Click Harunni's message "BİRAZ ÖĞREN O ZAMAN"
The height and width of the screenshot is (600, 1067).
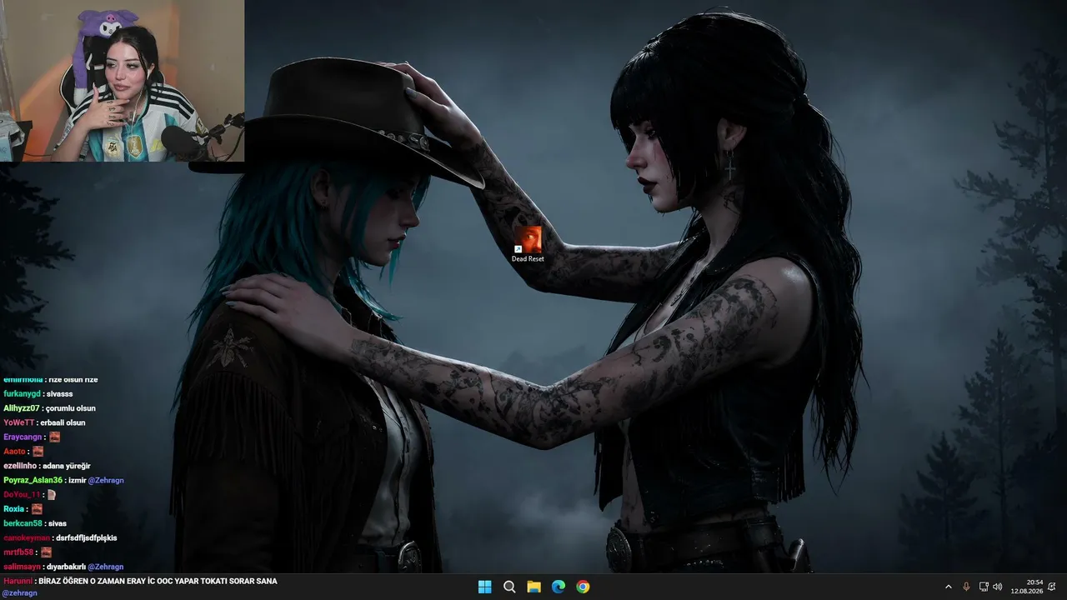click(x=83, y=581)
